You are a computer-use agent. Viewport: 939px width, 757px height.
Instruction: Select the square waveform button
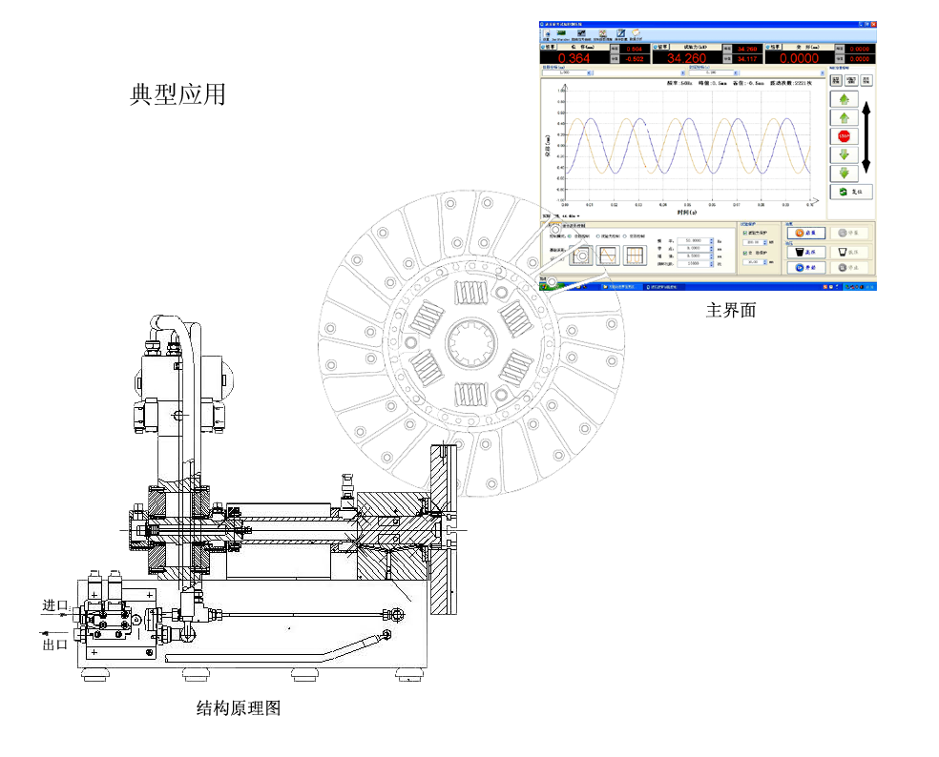coord(635,255)
